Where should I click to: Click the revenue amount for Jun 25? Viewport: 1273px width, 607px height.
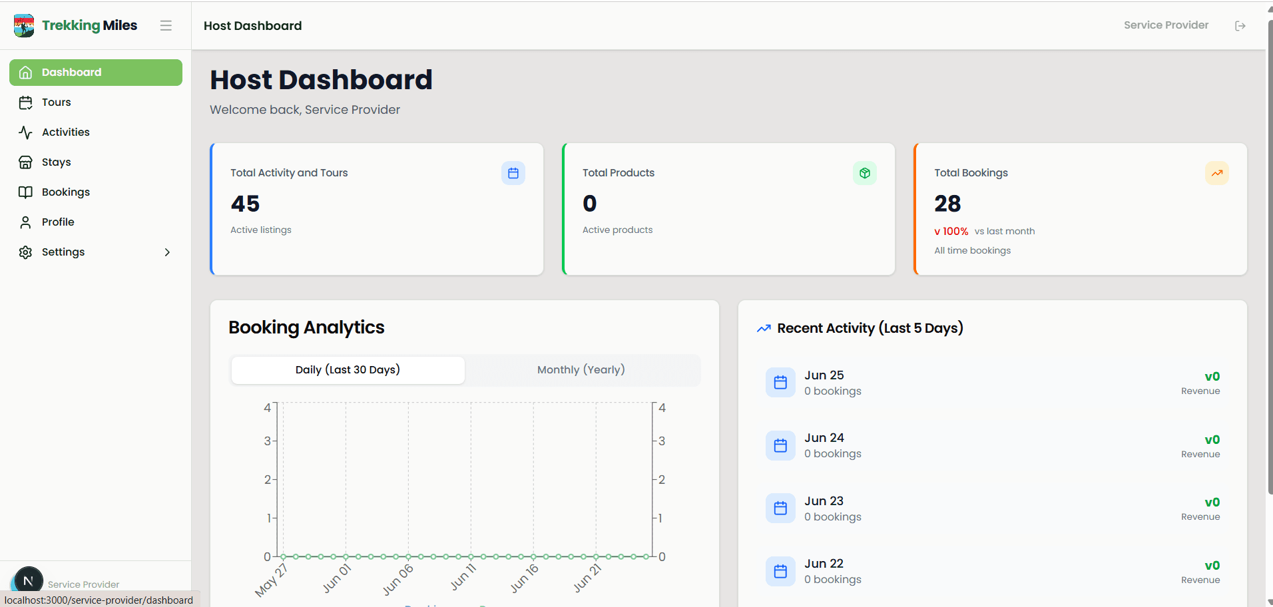pos(1212,377)
